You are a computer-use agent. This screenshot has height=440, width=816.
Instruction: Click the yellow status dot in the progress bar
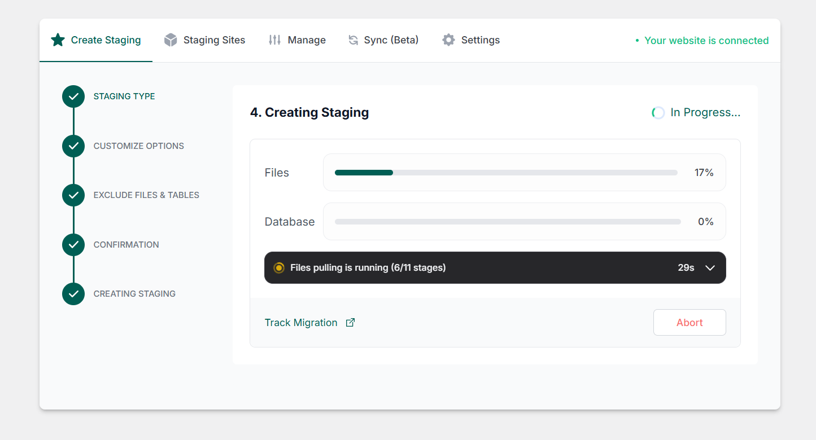click(278, 268)
